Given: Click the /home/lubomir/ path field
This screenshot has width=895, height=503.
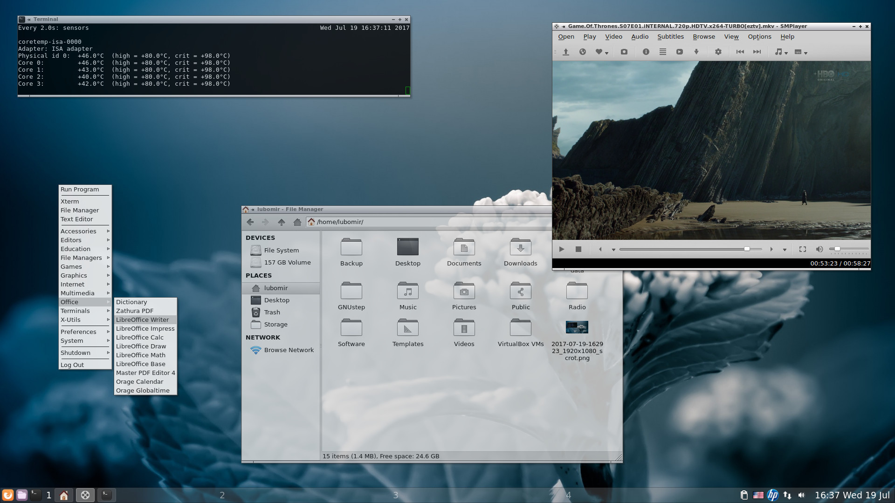Looking at the screenshot, I should (x=429, y=222).
